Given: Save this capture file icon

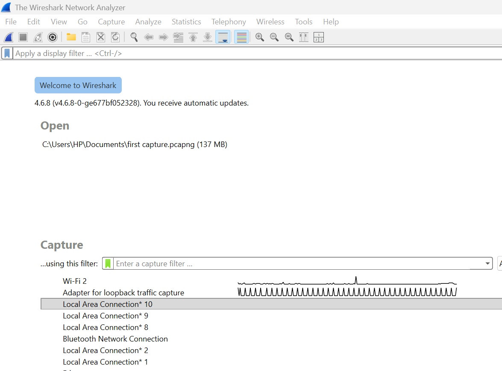Looking at the screenshot, I should pos(86,37).
